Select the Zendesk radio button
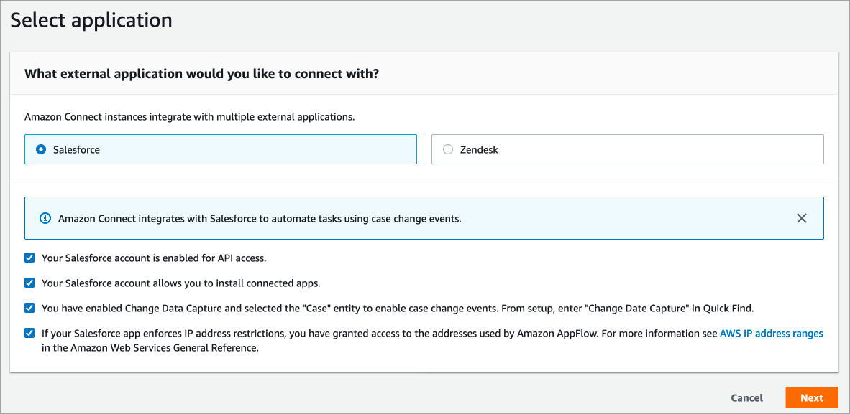This screenshot has height=414, width=850. [448, 150]
